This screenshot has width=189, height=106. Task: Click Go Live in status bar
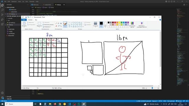click(179, 101)
